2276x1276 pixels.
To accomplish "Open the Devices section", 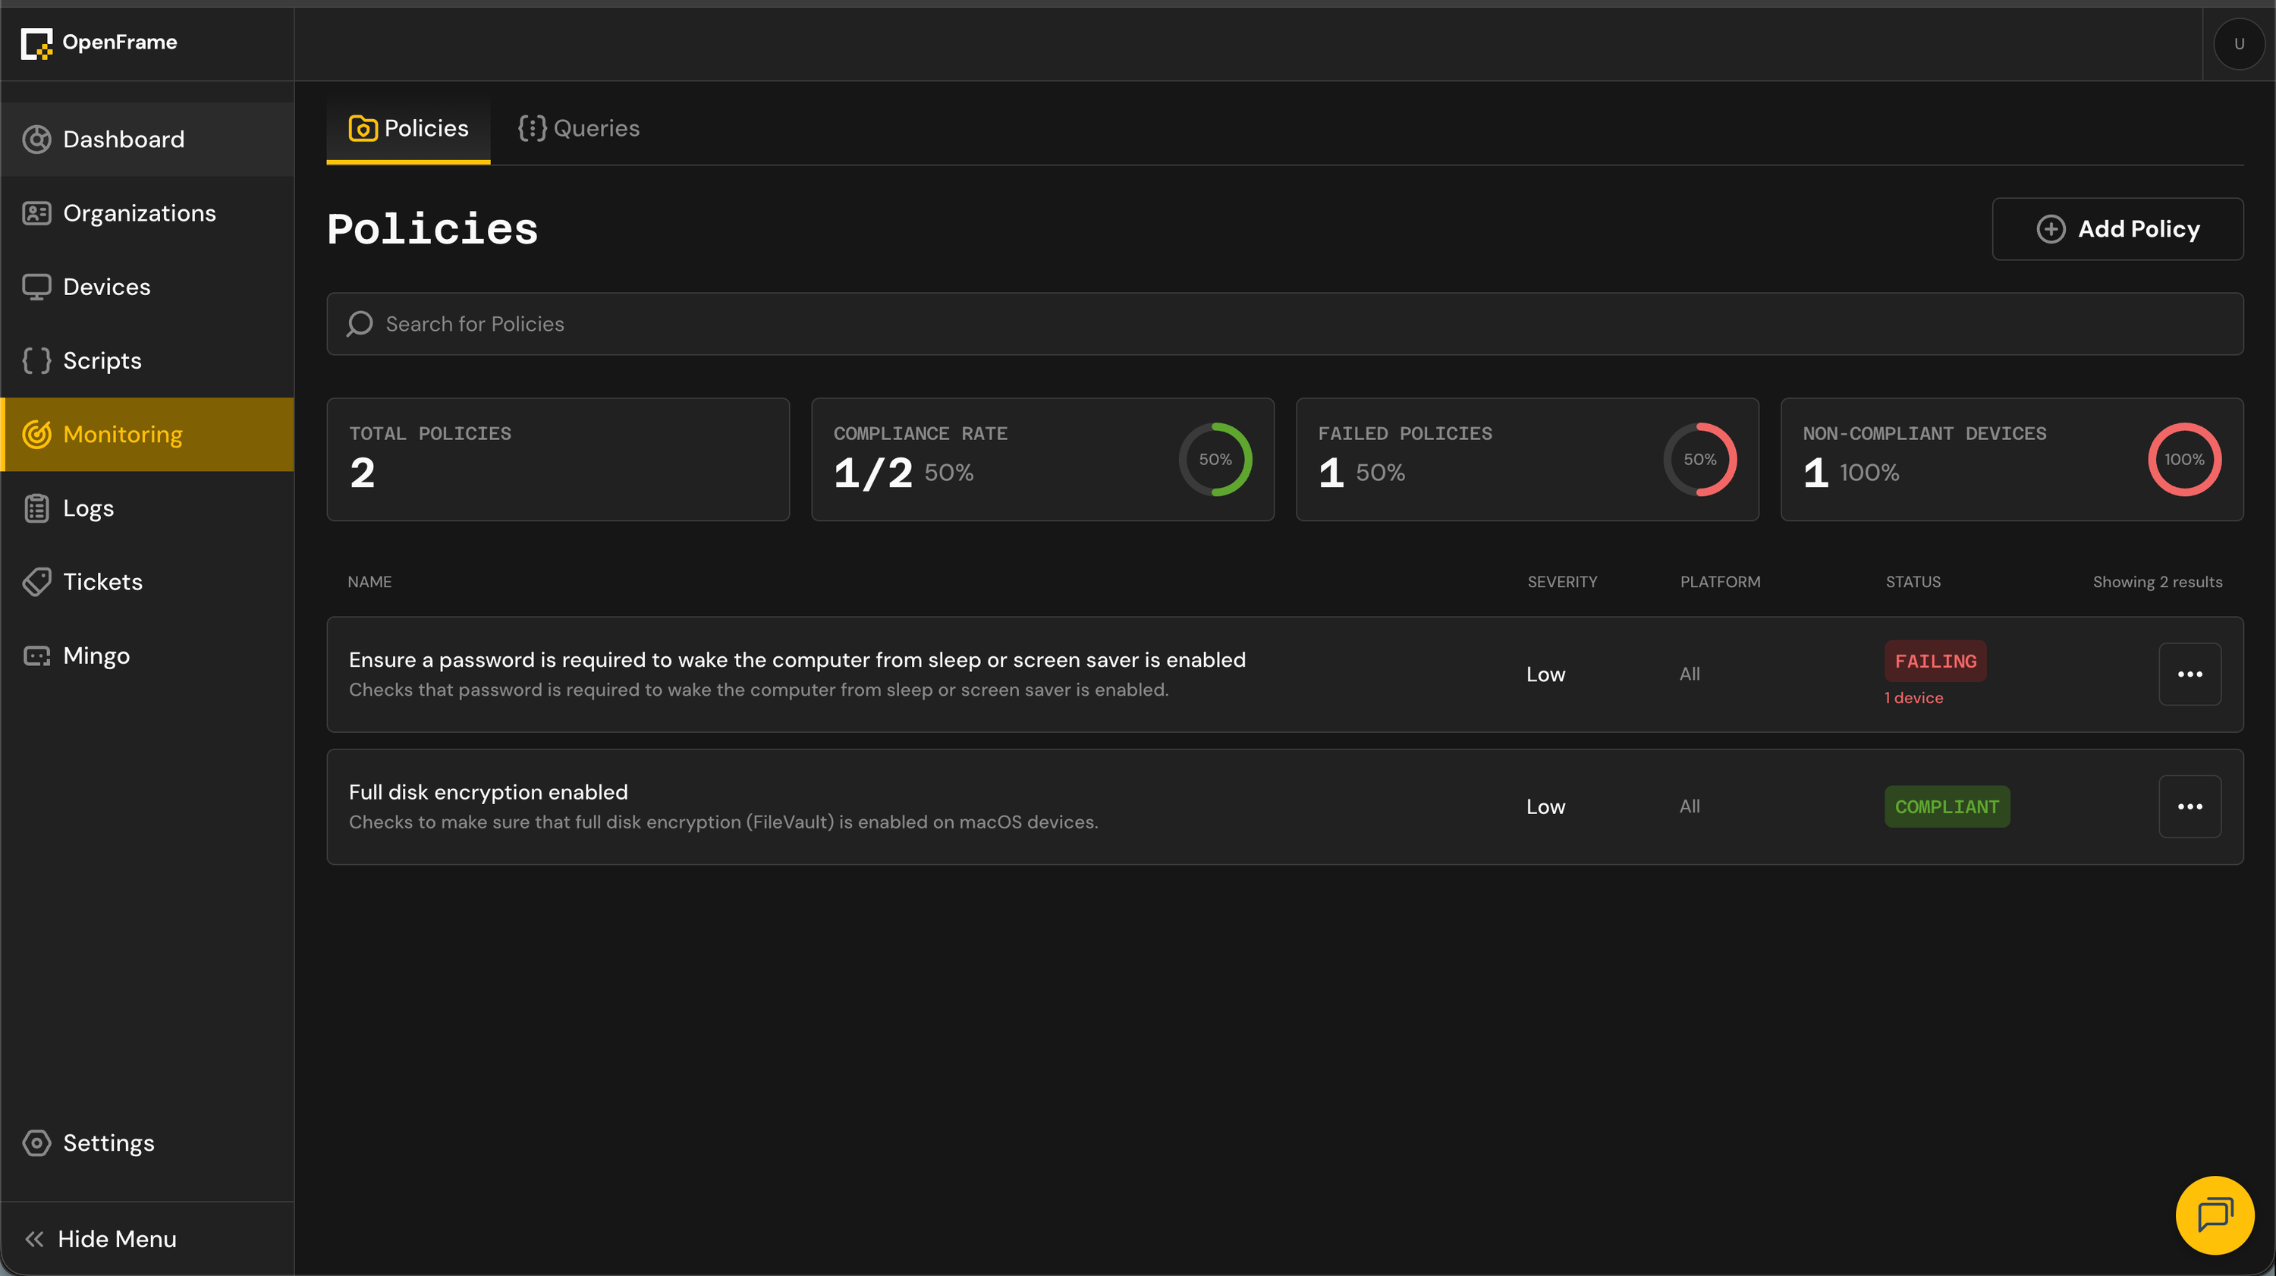I will [146, 286].
